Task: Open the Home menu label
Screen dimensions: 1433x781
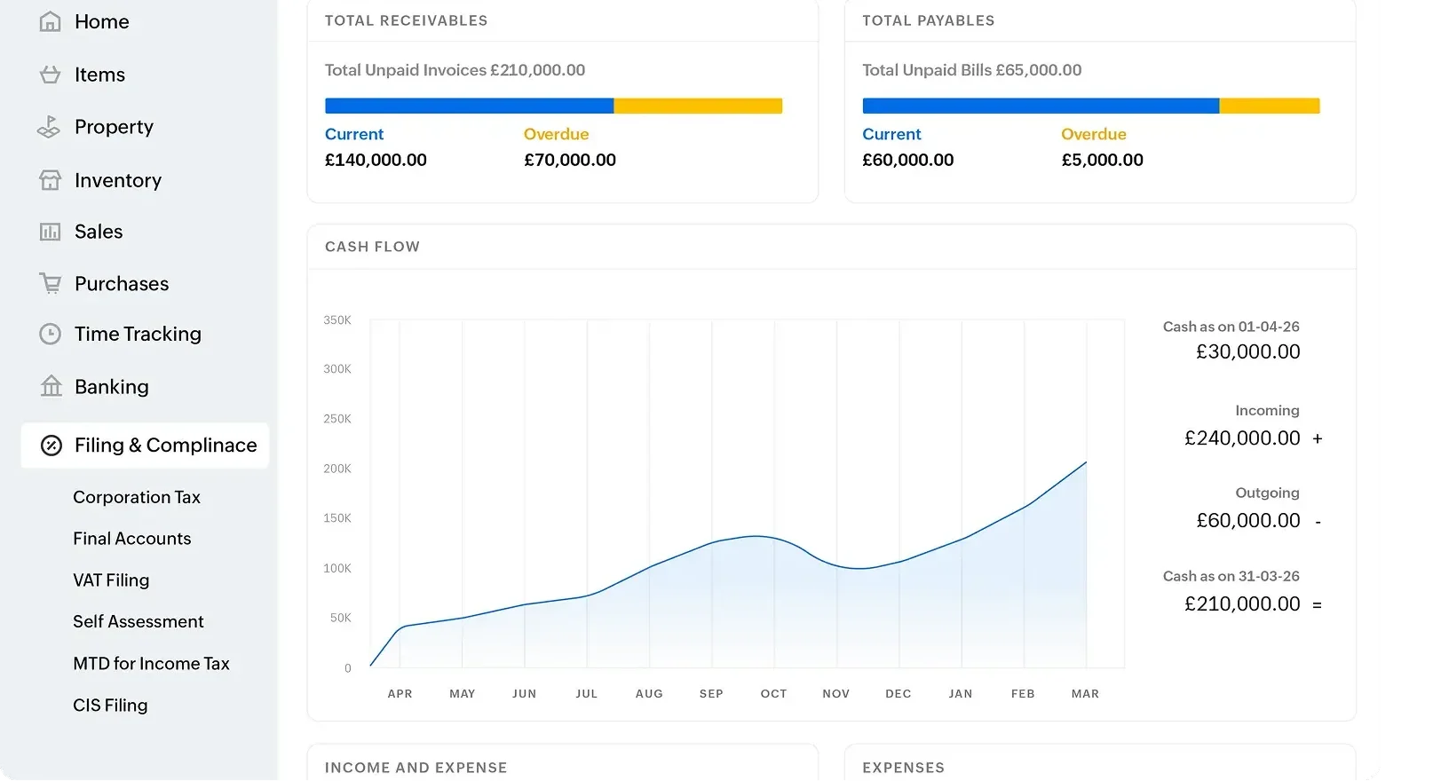Action: click(102, 21)
